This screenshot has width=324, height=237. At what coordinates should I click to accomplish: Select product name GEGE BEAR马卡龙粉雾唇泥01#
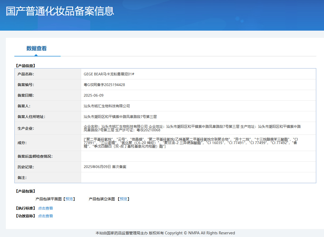tap(109, 74)
